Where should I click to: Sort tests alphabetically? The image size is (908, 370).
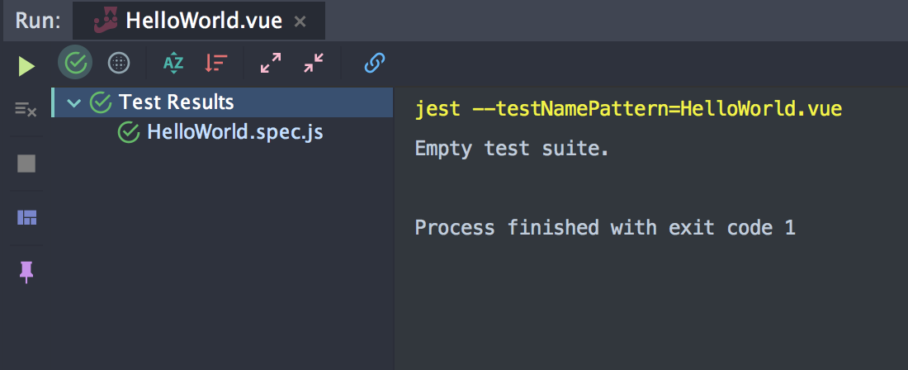(x=173, y=63)
